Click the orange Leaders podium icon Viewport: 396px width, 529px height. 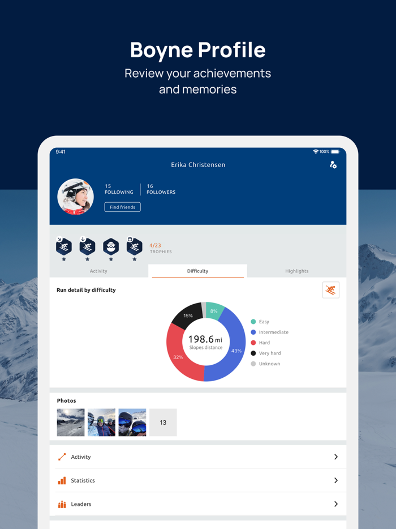click(62, 504)
